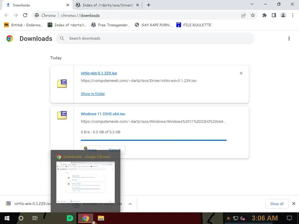Click the 0 B/s - 5.2 GB of 5.2 GB status
The height and width of the screenshot is (224, 299).
(x=100, y=132)
